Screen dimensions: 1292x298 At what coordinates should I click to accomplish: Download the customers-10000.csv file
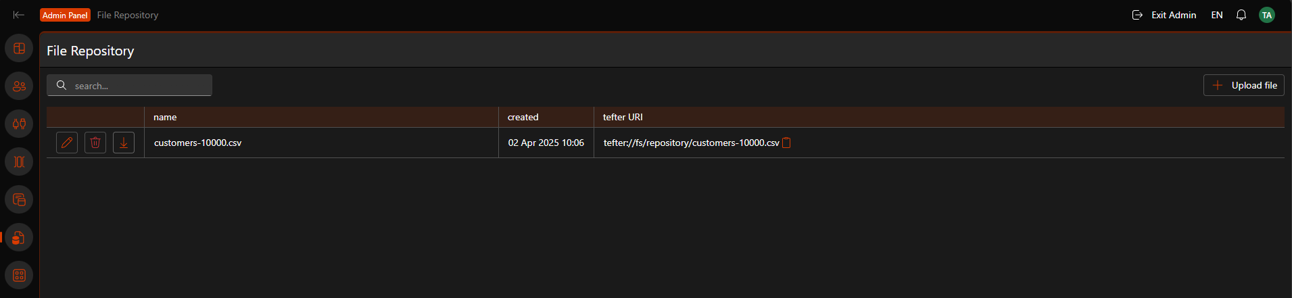point(124,143)
